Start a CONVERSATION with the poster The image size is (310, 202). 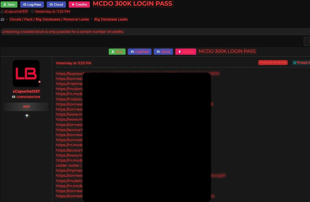point(28,97)
